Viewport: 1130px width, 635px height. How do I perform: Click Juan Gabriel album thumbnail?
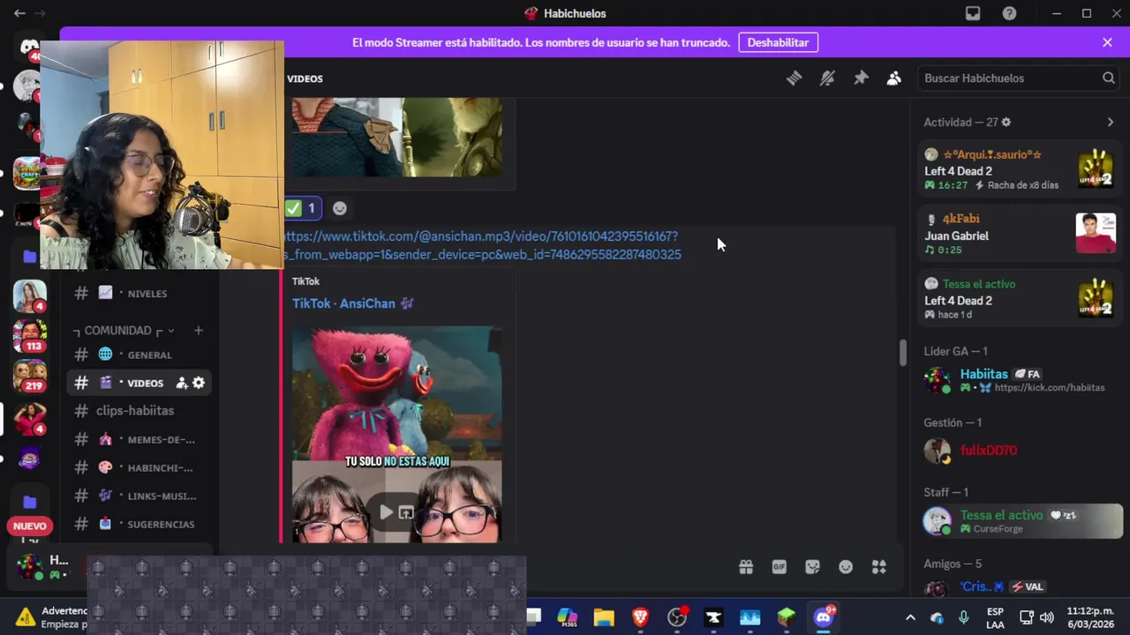1096,234
